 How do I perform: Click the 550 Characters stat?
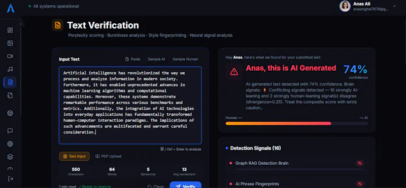(x=76, y=171)
